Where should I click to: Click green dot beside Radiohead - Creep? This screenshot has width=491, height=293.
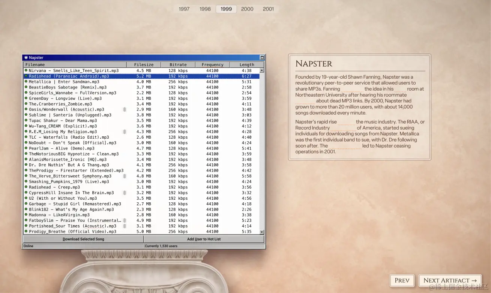tap(26, 187)
